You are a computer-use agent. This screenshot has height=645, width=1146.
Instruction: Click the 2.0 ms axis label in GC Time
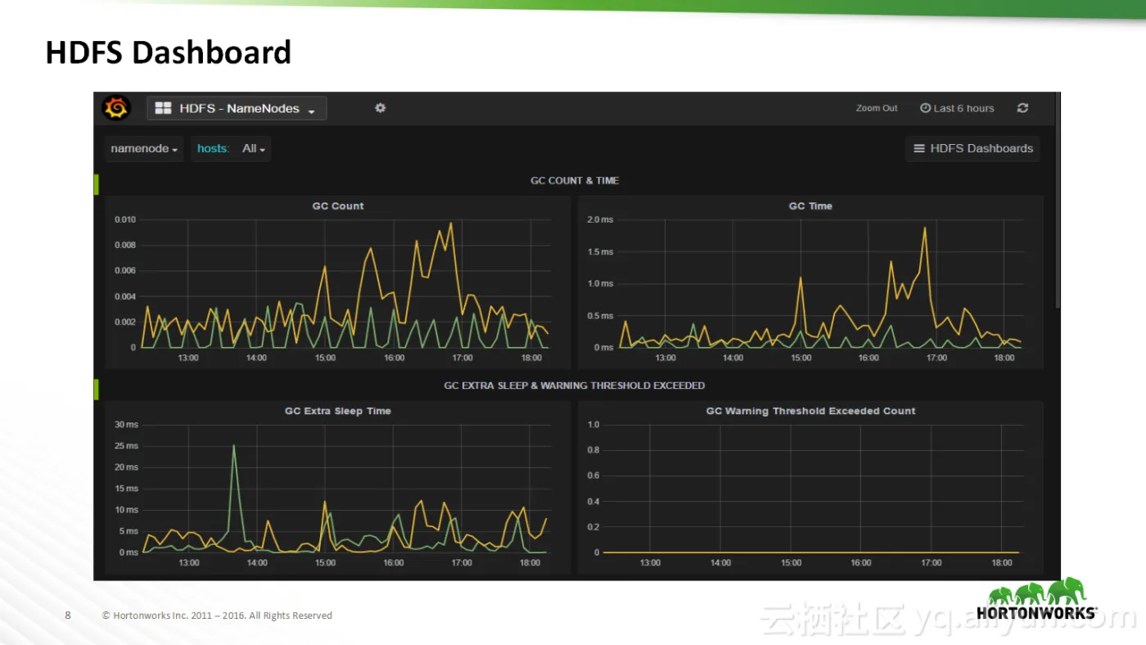600,219
